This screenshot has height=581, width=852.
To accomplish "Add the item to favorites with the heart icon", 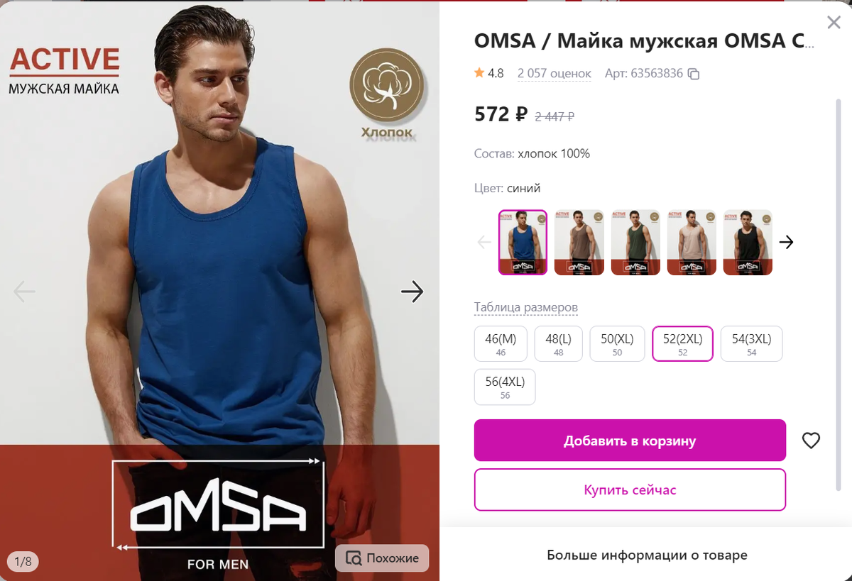I will 811,441.
